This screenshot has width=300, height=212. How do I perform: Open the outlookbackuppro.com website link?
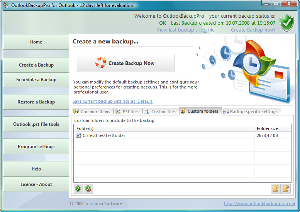[259, 204]
